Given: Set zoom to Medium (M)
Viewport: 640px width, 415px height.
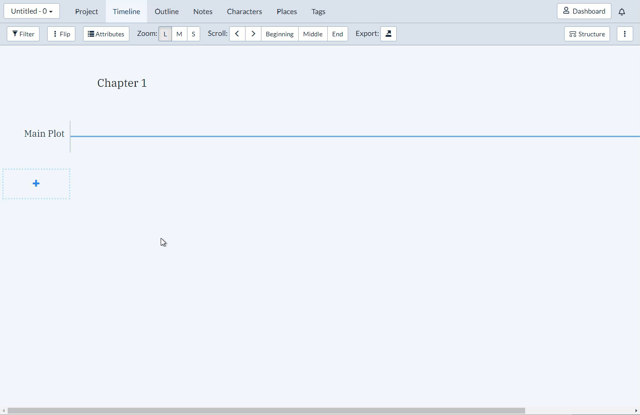Looking at the screenshot, I should [179, 34].
